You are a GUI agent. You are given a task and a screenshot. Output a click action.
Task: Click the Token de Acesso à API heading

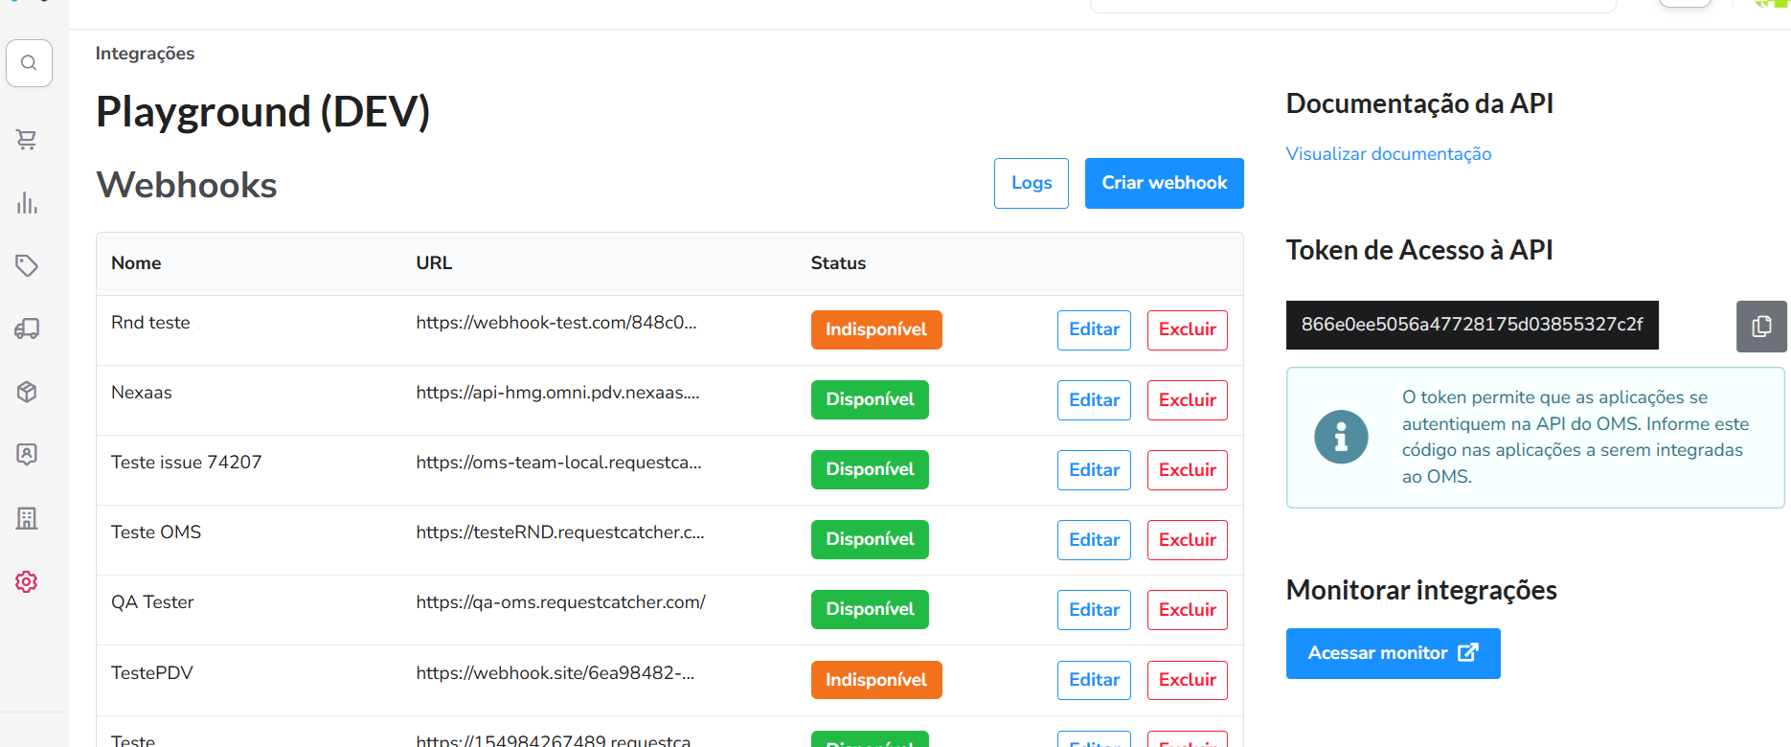click(x=1419, y=250)
